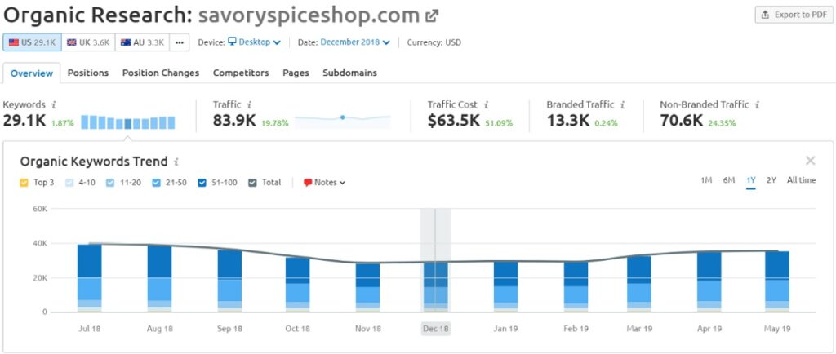Viewport: 836px width, 354px height.
Task: Click the Aug 18 chart bar
Action: pos(159,279)
